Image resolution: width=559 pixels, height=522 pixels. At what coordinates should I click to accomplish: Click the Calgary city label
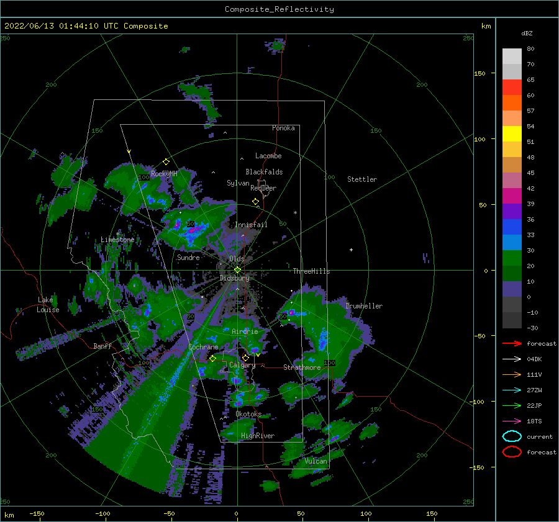point(242,365)
